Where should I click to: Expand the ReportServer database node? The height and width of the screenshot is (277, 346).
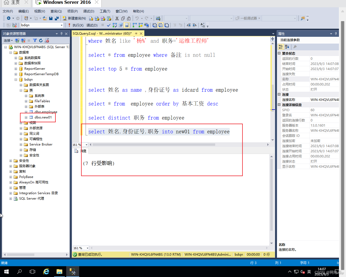point(16,69)
